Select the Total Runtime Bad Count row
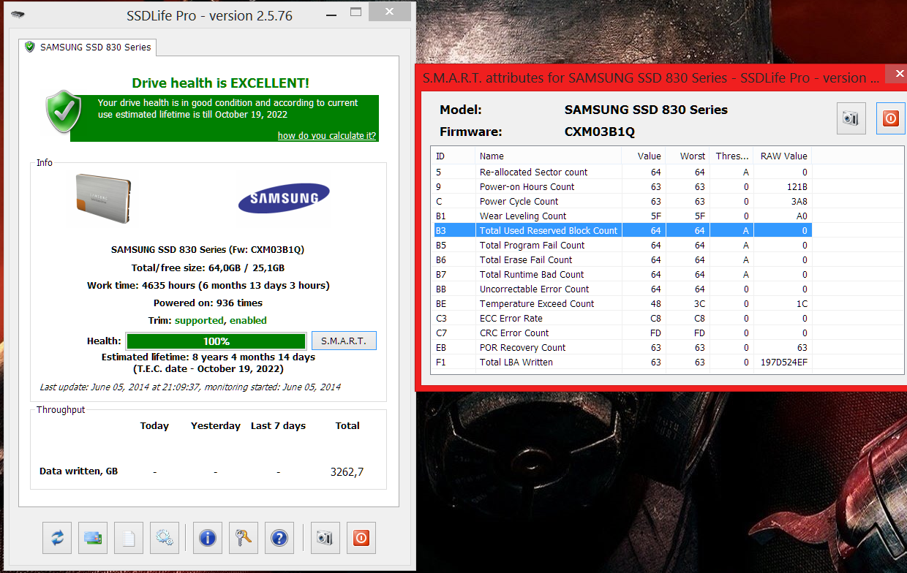Image resolution: width=907 pixels, height=573 pixels. (622, 274)
